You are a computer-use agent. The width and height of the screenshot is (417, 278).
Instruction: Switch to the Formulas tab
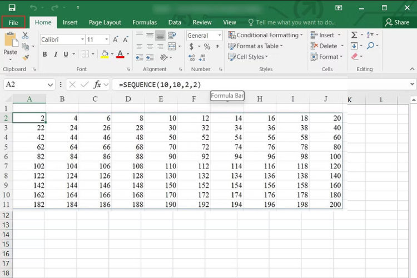[x=145, y=22]
